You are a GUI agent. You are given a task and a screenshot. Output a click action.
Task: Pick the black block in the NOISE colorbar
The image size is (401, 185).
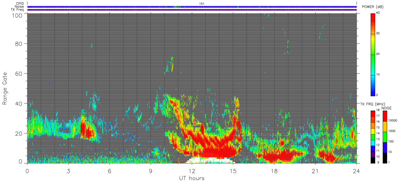(385, 158)
